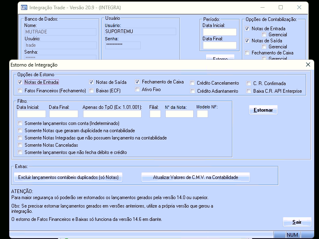The width and height of the screenshot is (319, 239).
Task: Check Somente Notas Canceladas
Action: pos(20,145)
